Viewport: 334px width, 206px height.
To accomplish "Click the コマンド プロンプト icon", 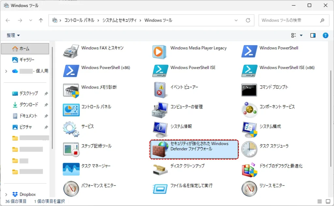I will 249,90.
